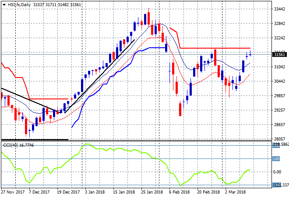Click the lowest red candle after 6 Feb 2018
289x197 pixels.
(180, 109)
